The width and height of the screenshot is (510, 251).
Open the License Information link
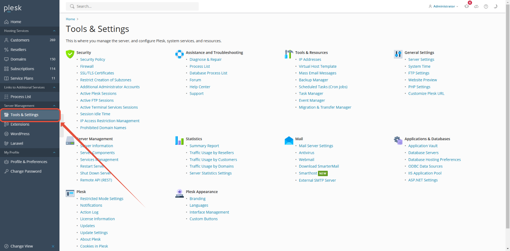pos(97,219)
